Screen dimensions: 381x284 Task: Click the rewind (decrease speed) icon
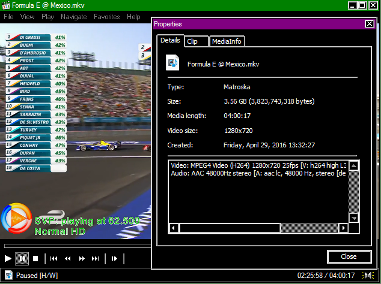tap(67, 258)
